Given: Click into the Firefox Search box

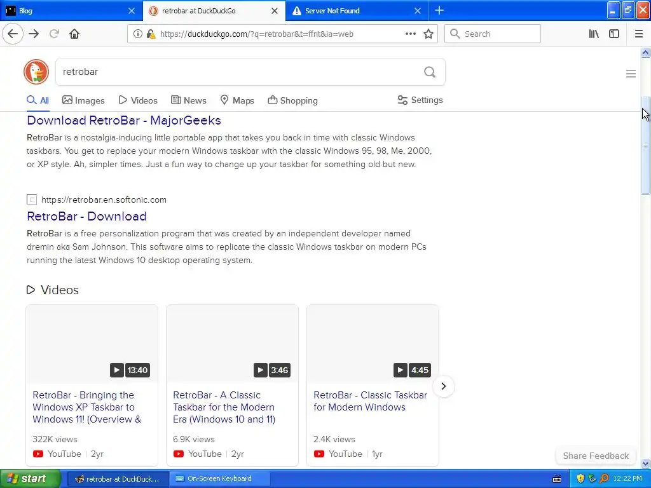Looking at the screenshot, I should click(x=493, y=34).
